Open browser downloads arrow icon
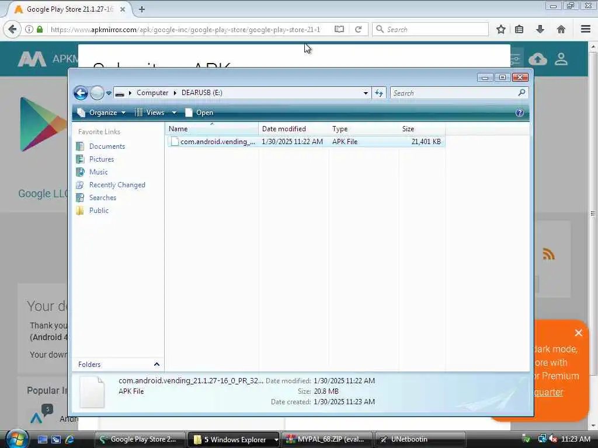 pos(540,29)
